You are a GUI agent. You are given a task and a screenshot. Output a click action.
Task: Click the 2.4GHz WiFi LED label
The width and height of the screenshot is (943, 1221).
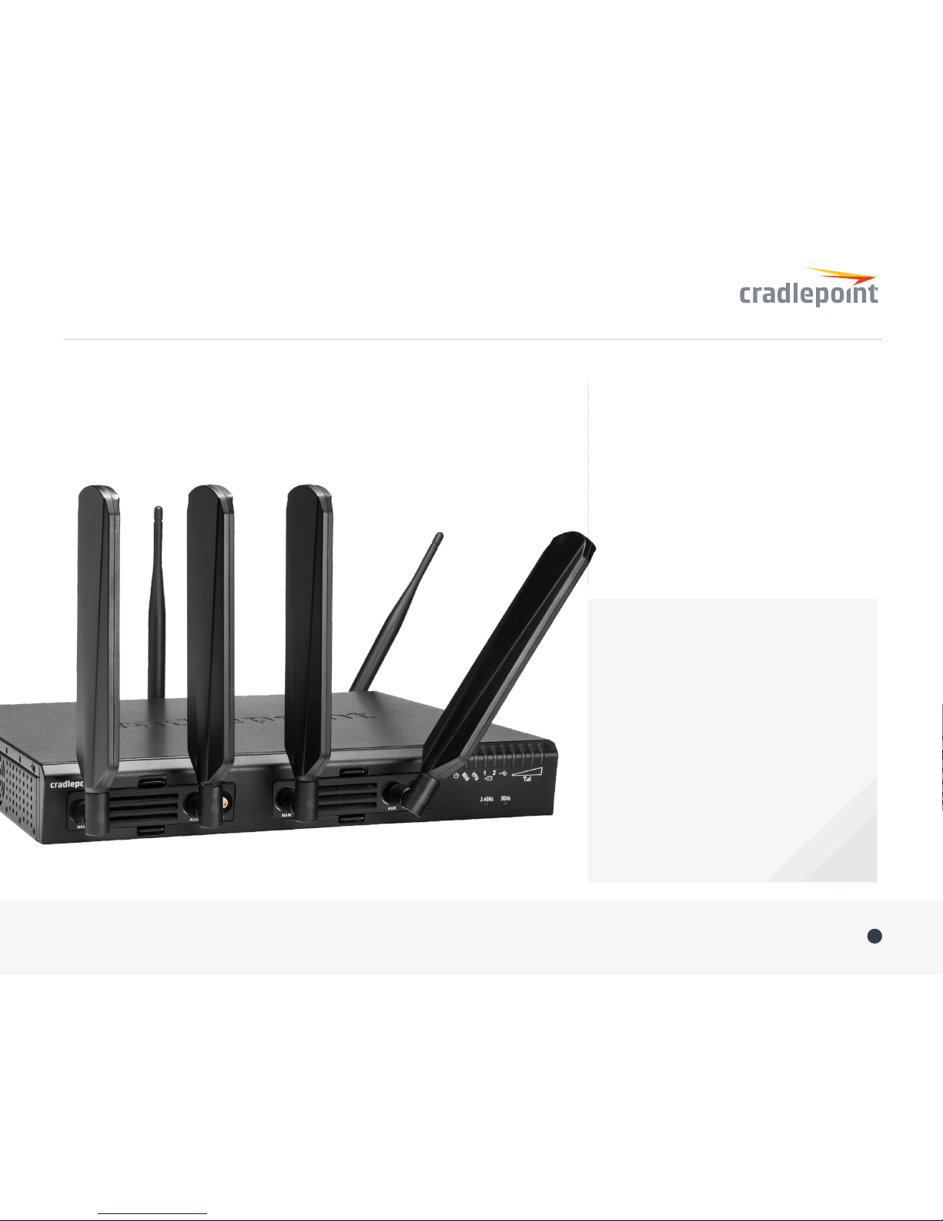click(x=487, y=799)
